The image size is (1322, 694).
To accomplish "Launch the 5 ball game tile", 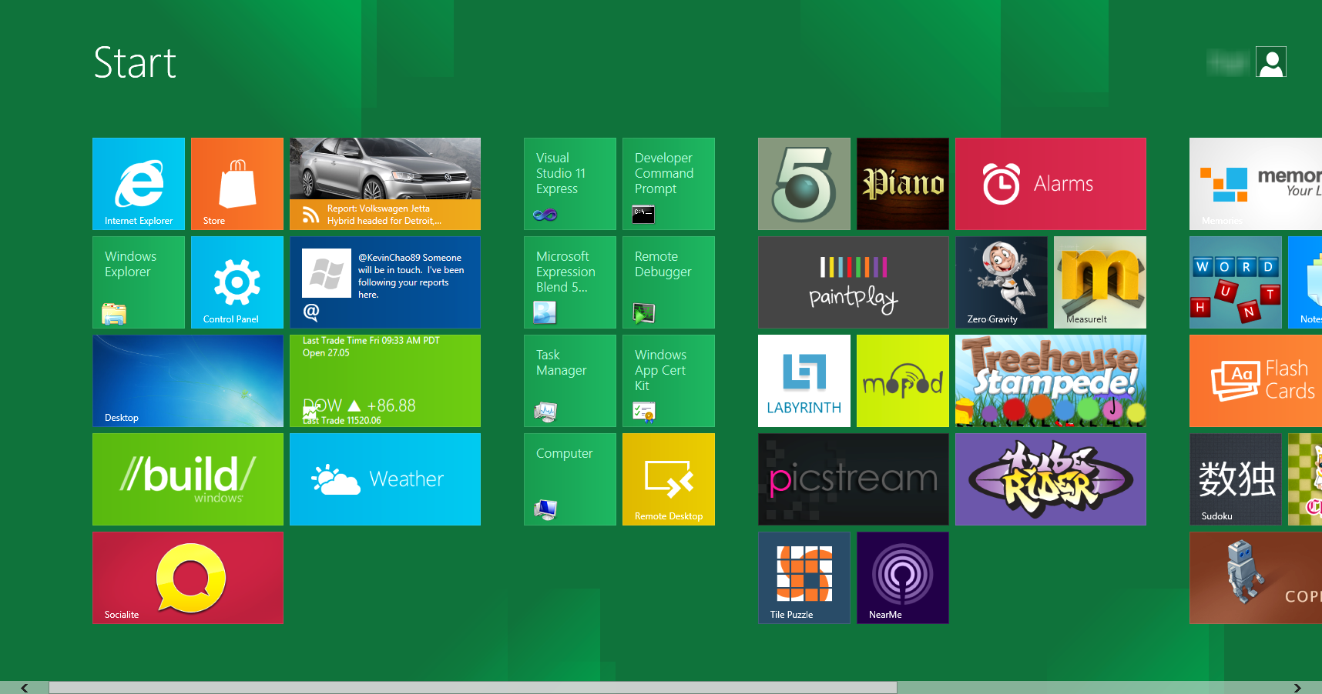I will [804, 184].
